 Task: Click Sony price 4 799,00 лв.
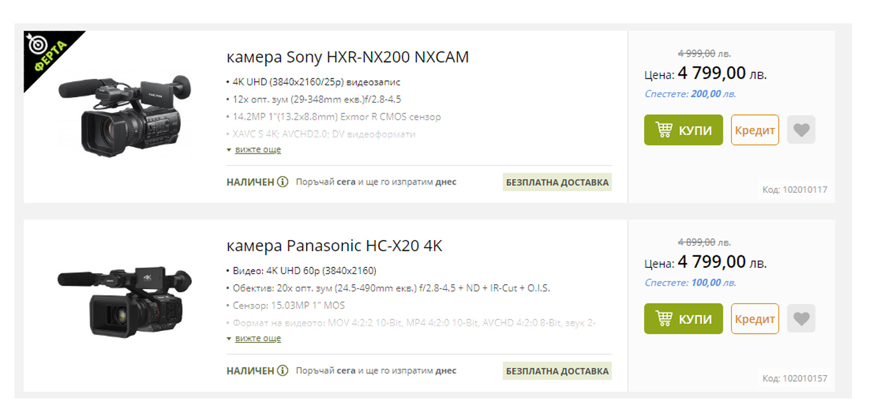722,73
